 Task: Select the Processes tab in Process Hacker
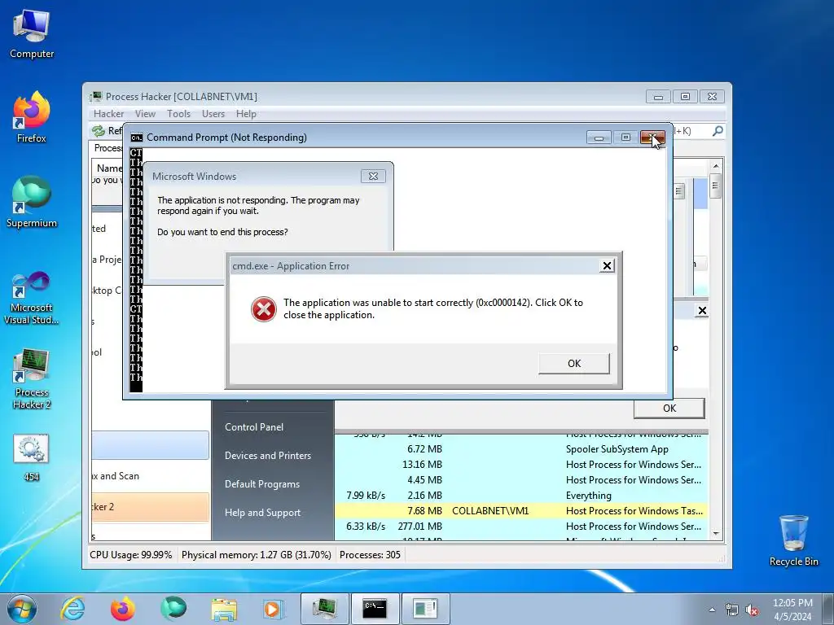click(x=108, y=148)
